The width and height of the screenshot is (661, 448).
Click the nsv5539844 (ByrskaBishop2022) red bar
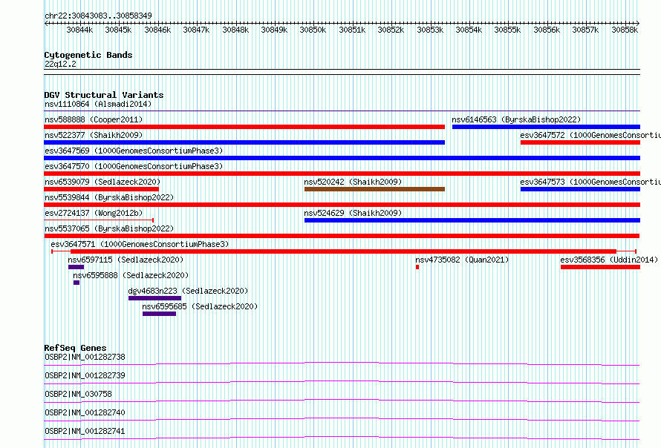click(x=342, y=205)
